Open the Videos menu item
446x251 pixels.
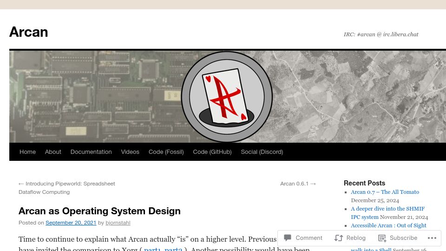(x=130, y=152)
